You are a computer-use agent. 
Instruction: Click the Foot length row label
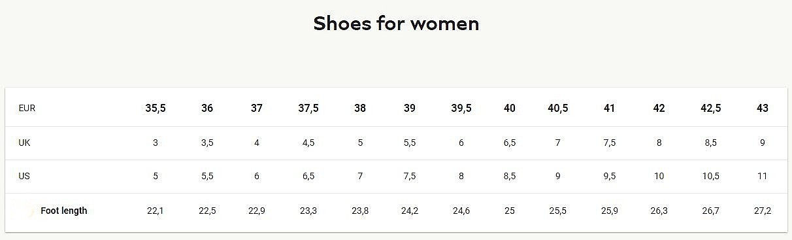point(63,211)
